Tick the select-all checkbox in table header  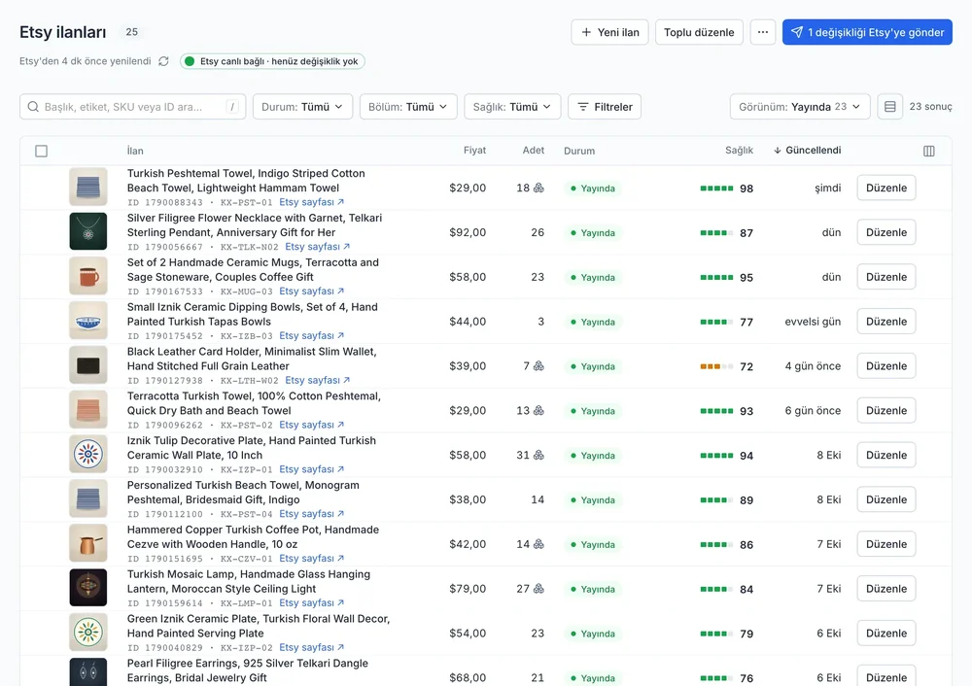42,151
